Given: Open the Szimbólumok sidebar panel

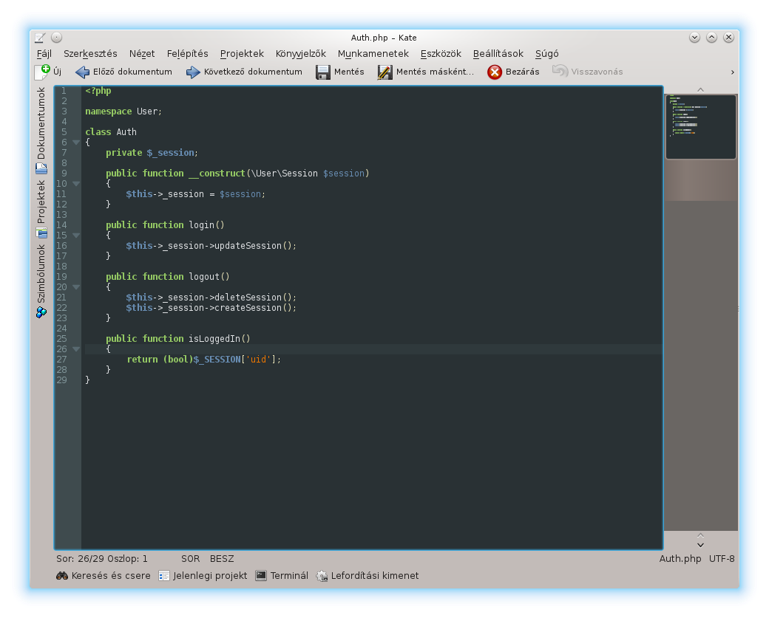Looking at the screenshot, I should tap(41, 281).
